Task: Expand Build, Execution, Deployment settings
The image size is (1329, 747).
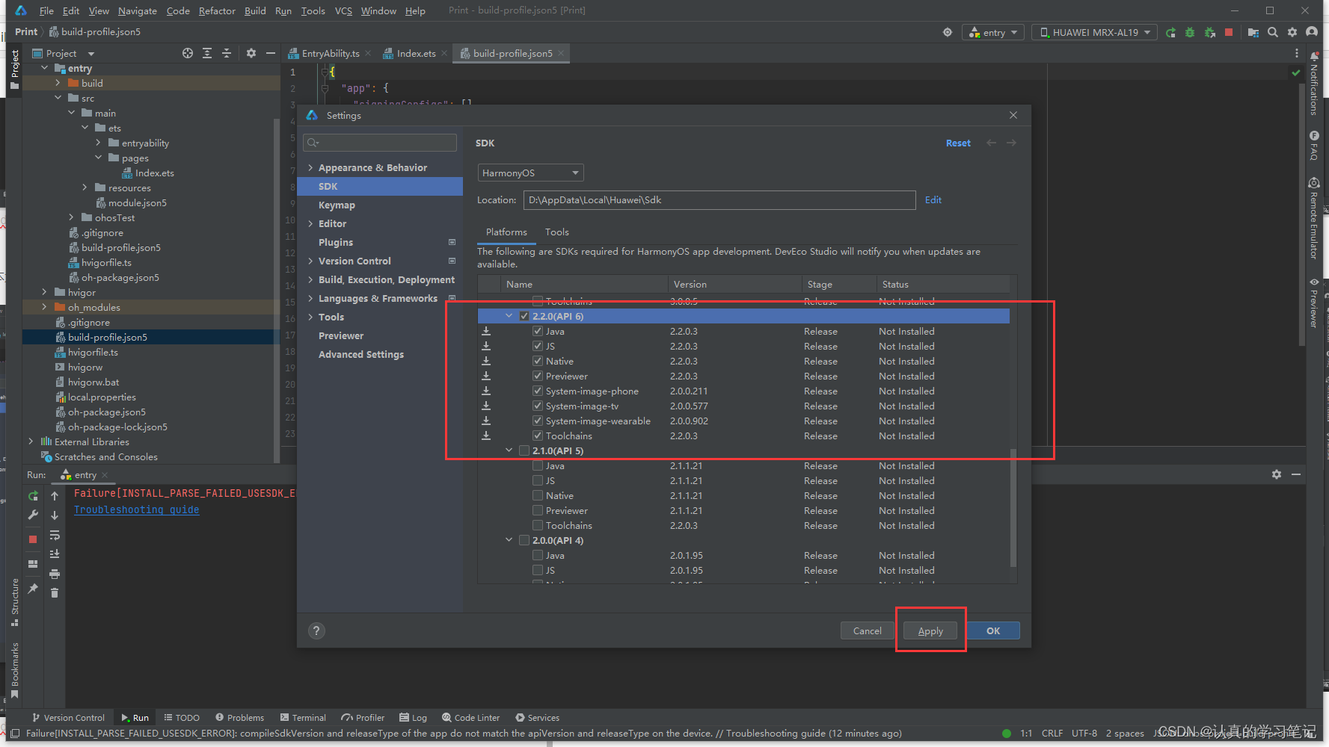Action: coord(310,279)
